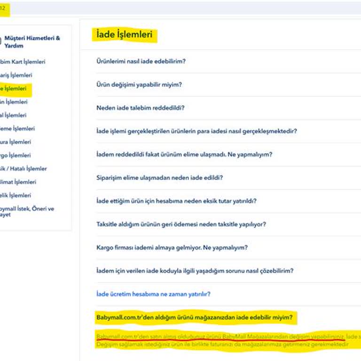Expand iade koduyla ilgili sorun question
The image size is (361, 361).
[195, 271]
